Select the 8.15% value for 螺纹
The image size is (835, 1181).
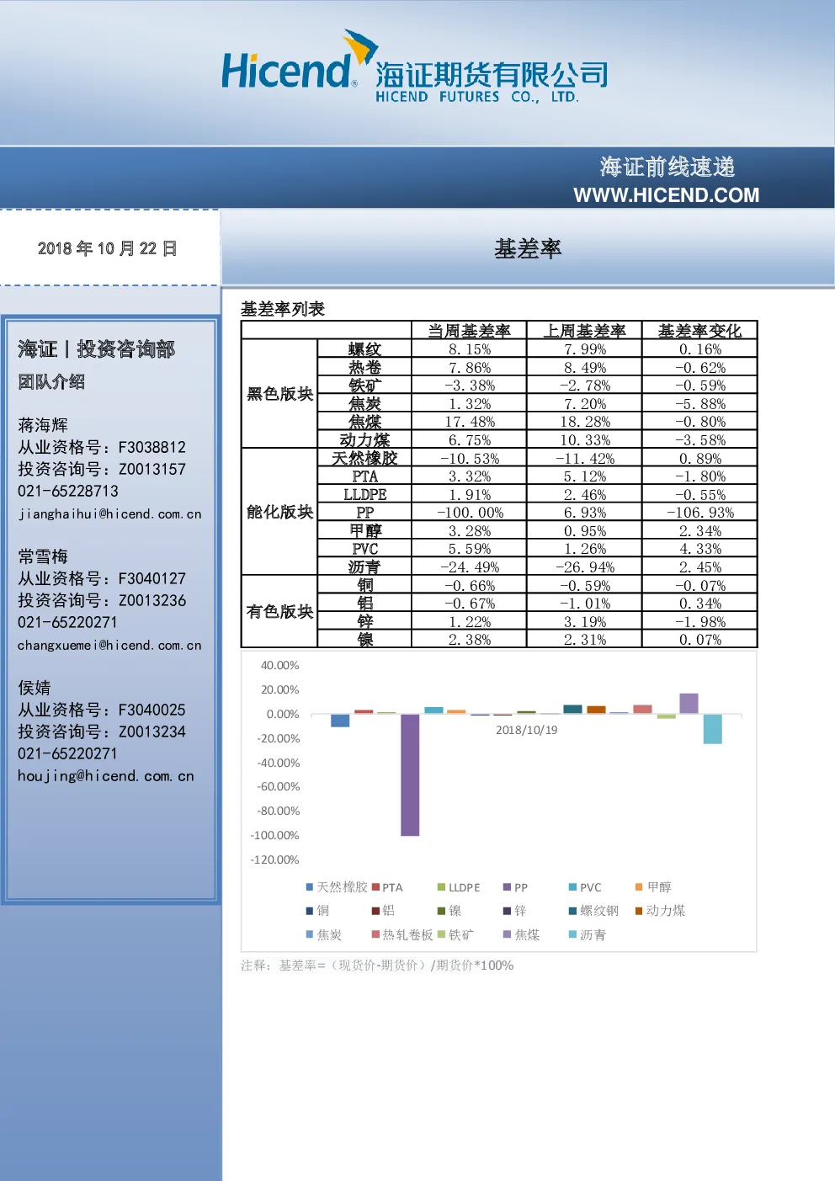[469, 349]
